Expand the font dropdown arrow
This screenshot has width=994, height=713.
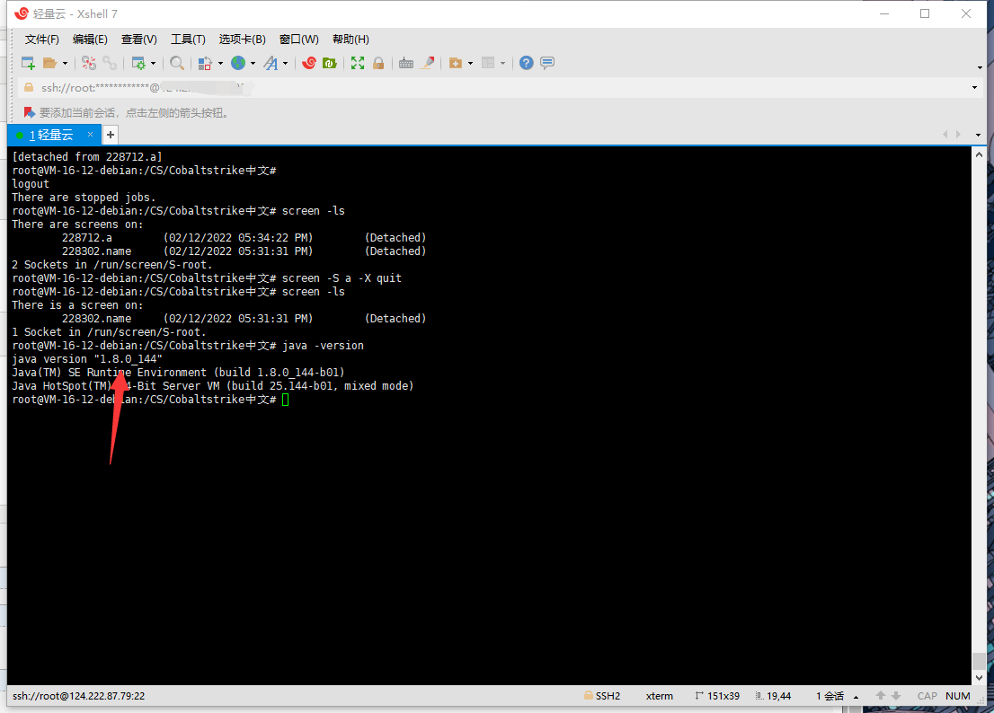[x=285, y=64]
